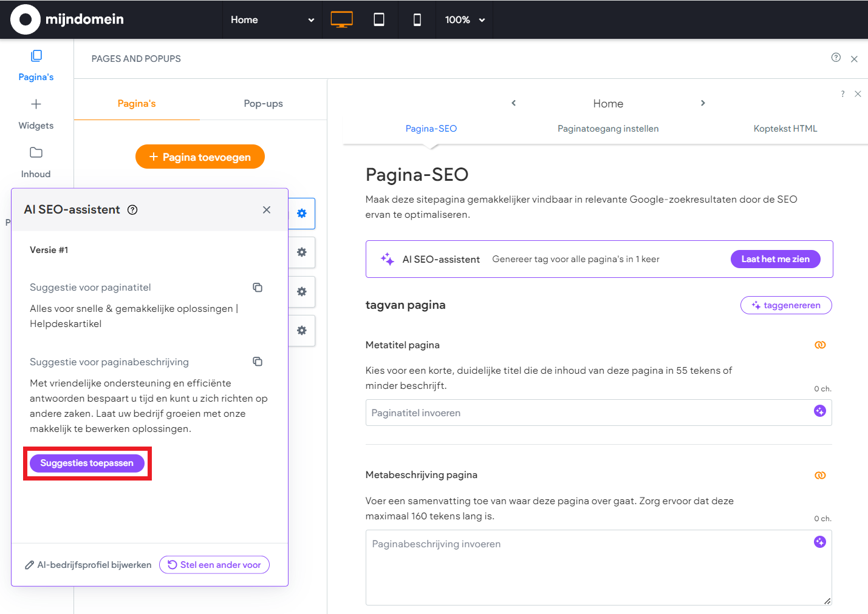The width and height of the screenshot is (868, 614).
Task: Switch to the Pop-ups tab
Action: [263, 104]
